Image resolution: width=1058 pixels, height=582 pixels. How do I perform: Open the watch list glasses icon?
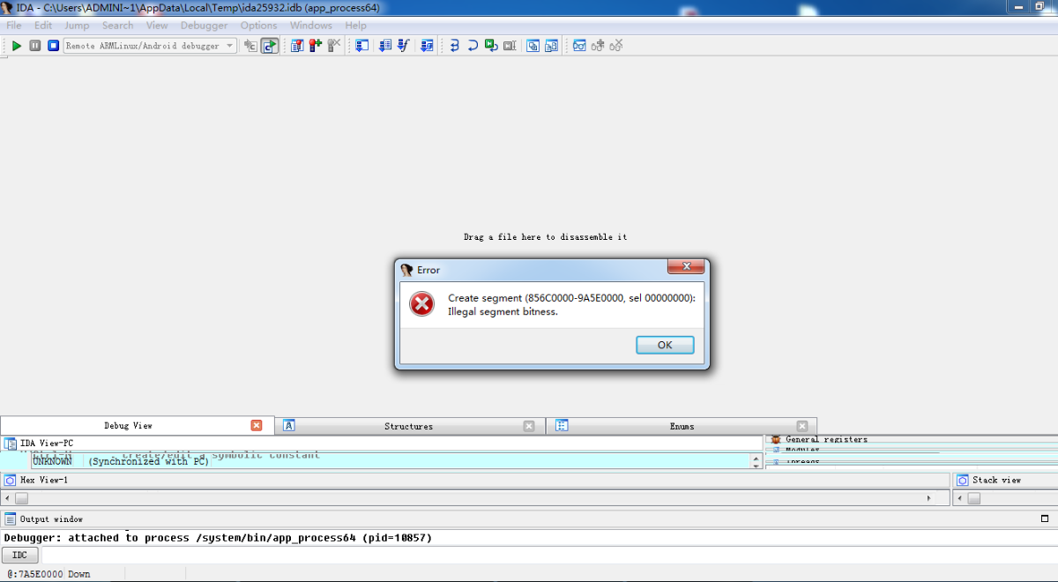tap(579, 45)
